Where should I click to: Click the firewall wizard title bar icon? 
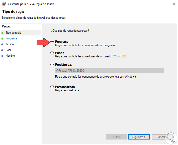pos(4,4)
